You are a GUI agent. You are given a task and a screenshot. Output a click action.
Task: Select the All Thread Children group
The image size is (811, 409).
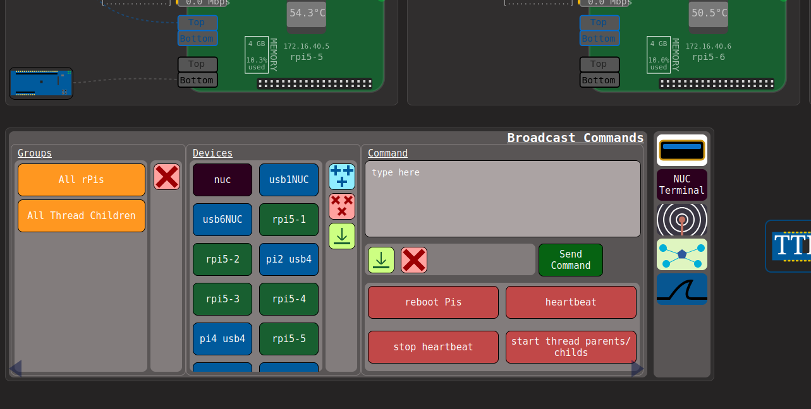point(82,216)
